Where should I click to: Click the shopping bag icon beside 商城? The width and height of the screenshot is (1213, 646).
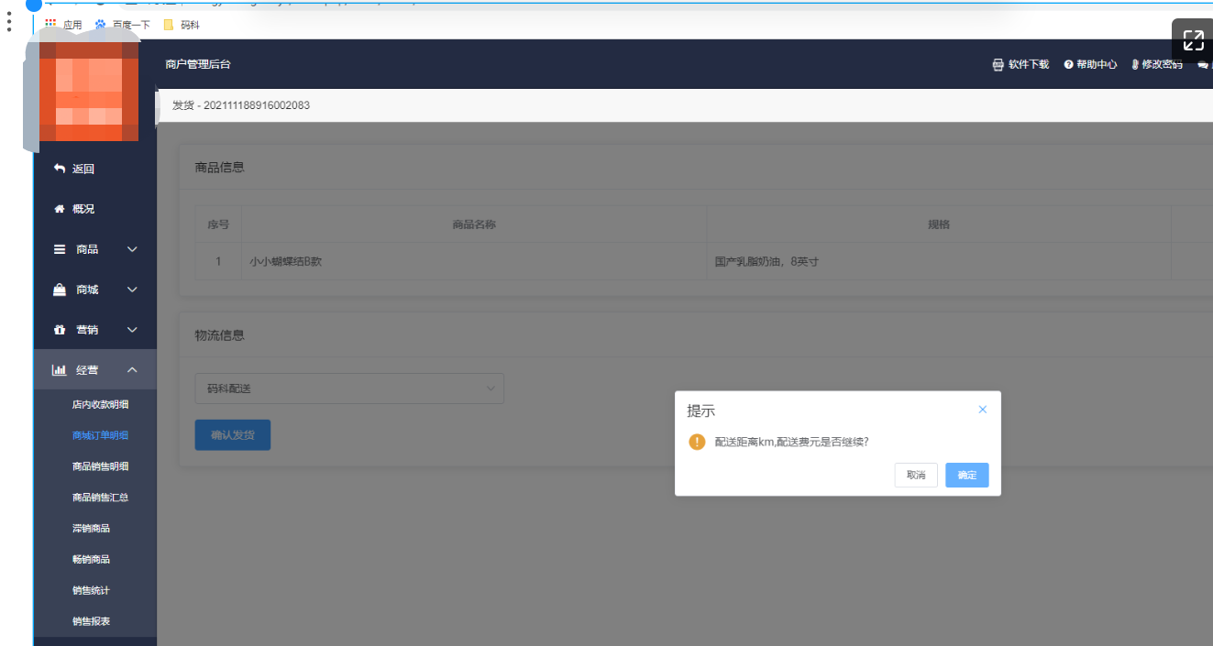click(60, 290)
